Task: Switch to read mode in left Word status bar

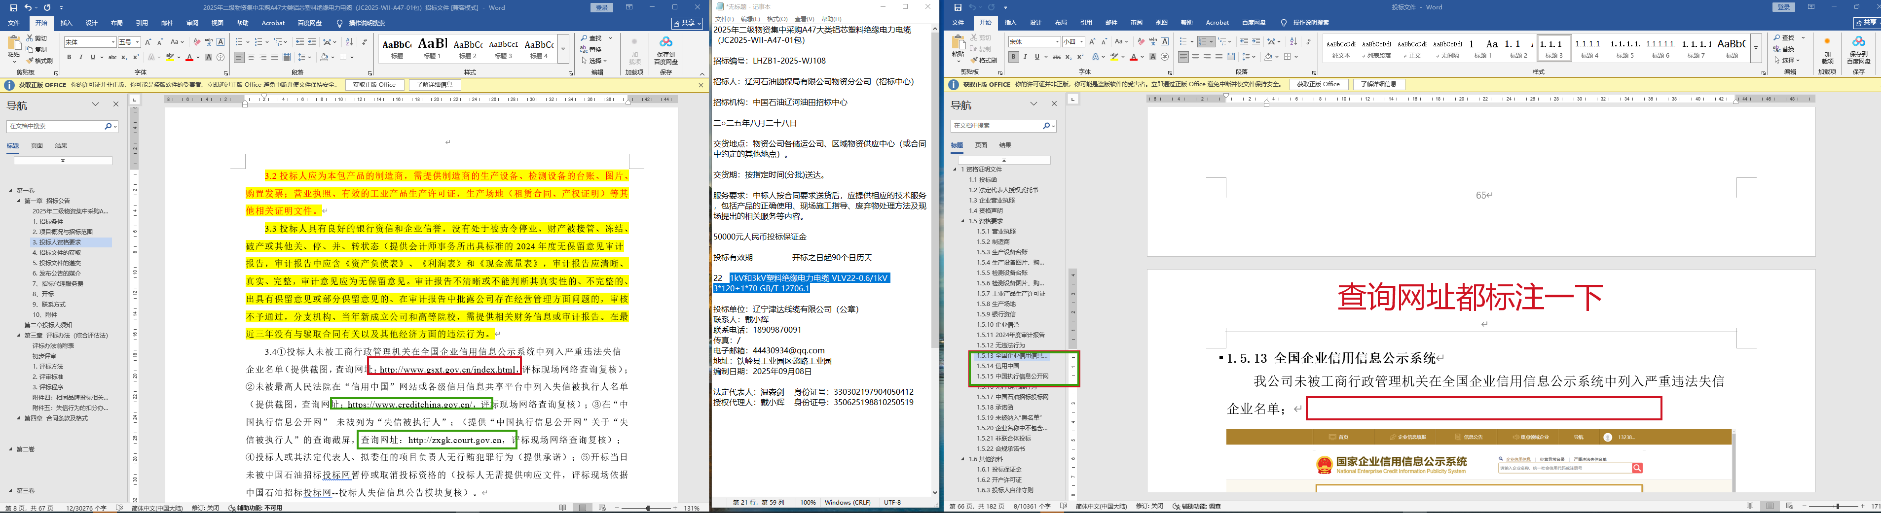Action: tap(562, 507)
